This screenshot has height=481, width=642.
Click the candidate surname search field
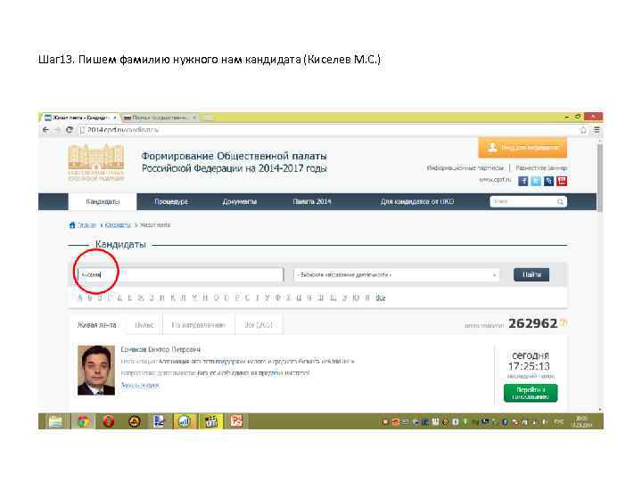tap(180, 274)
